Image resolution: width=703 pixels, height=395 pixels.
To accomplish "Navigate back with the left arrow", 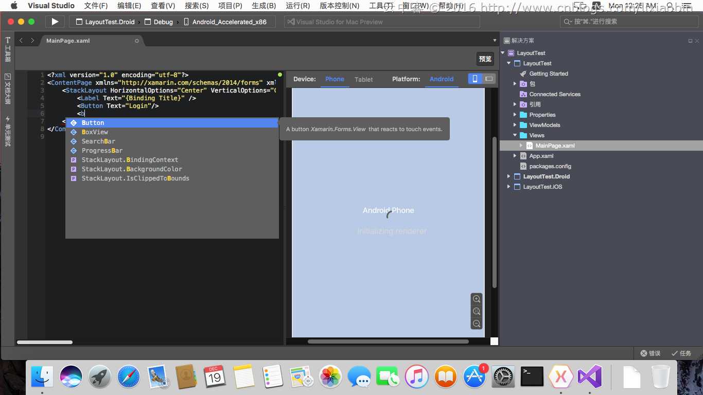I will (21, 41).
